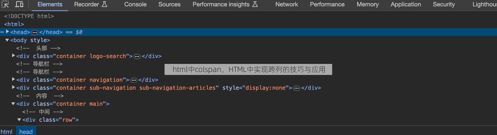Select the 内容 comment line
The height and width of the screenshot is (135, 497).
tap(40, 96)
